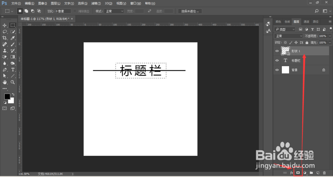Open the blend mode 正常 dropdown

tap(288, 36)
